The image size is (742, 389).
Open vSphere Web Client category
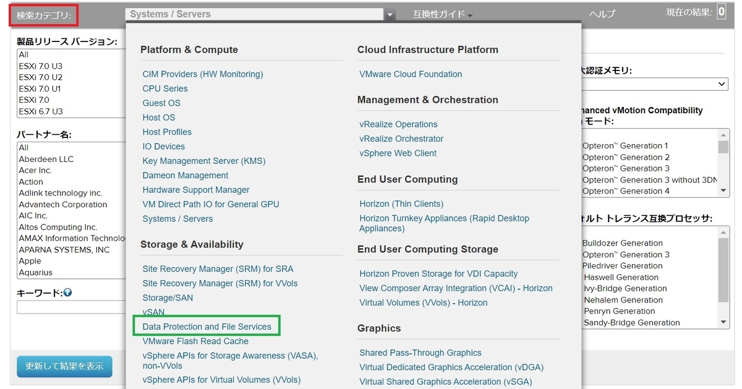click(x=398, y=153)
